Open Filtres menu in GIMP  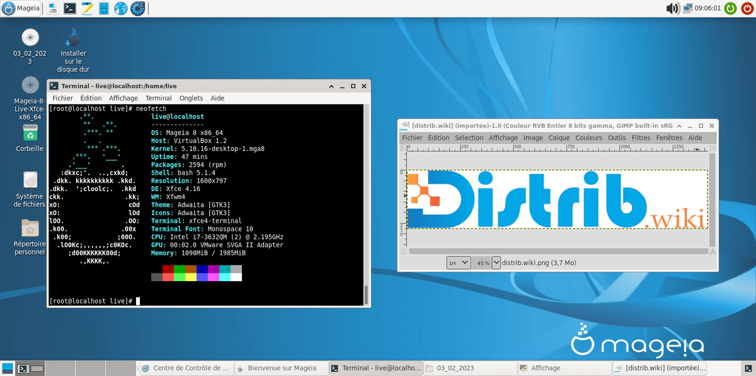641,138
